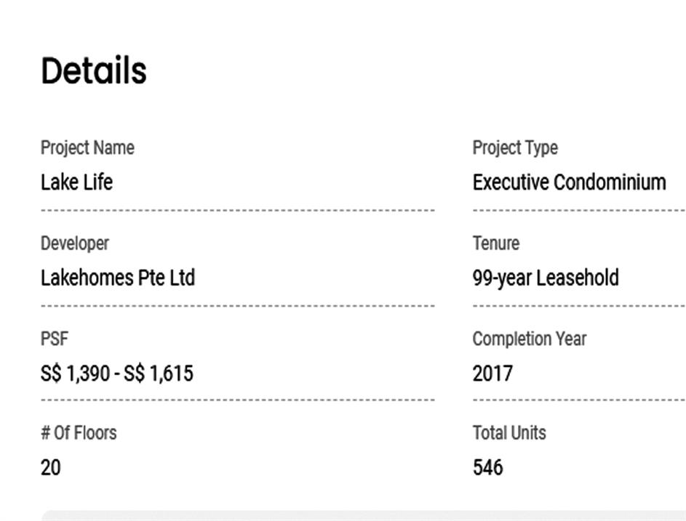Open the Lakehomes Pte Ltd developer name
Viewport: 686px width, 521px height.
pos(117,278)
